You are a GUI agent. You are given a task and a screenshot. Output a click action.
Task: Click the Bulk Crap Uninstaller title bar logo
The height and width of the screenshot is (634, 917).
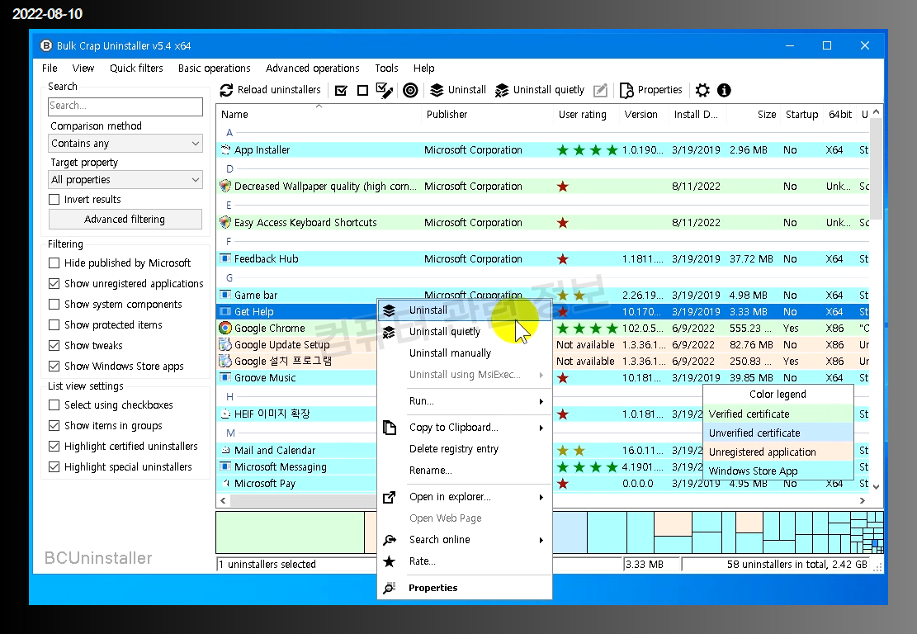[x=45, y=45]
